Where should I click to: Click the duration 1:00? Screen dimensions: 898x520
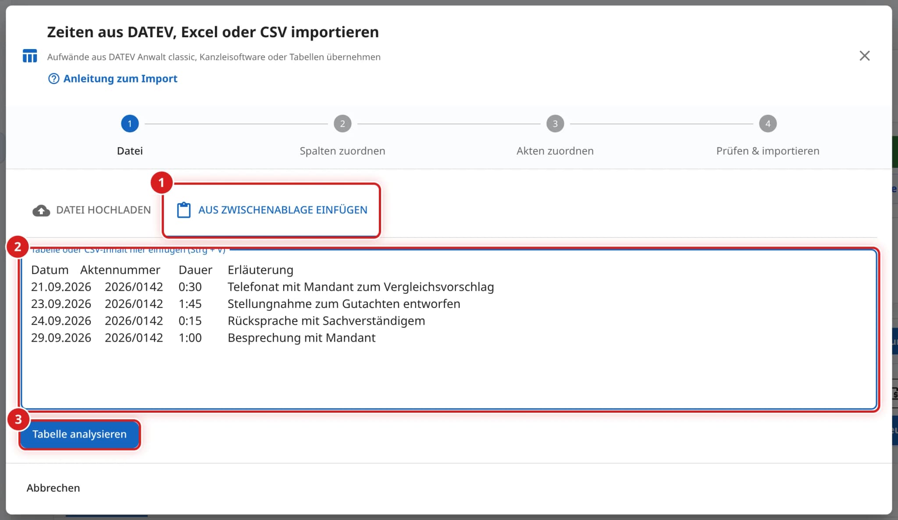tap(190, 338)
